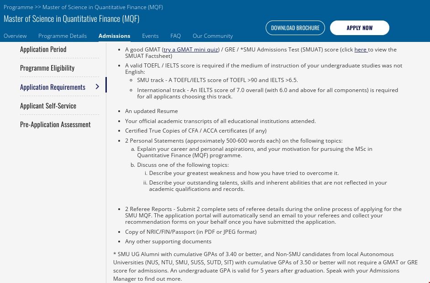Switch to the Programme Details tab

(63, 36)
